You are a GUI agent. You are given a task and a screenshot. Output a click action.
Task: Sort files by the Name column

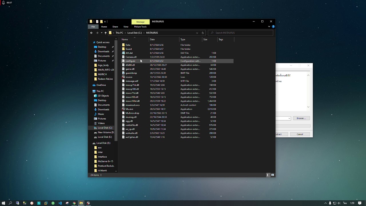[135, 39]
